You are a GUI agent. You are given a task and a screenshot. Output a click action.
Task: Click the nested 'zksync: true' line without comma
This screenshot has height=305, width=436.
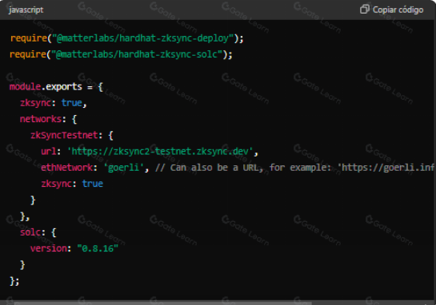[x=72, y=184]
